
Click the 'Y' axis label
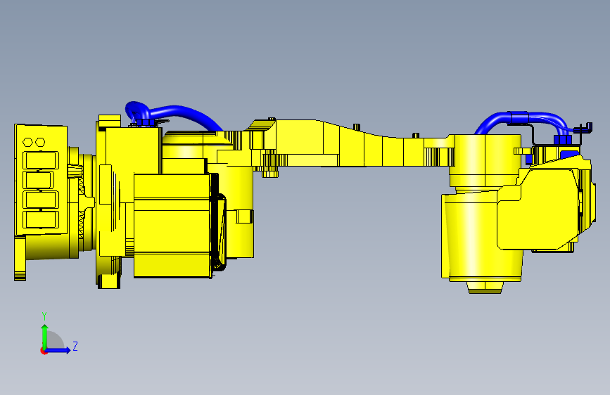point(44,316)
